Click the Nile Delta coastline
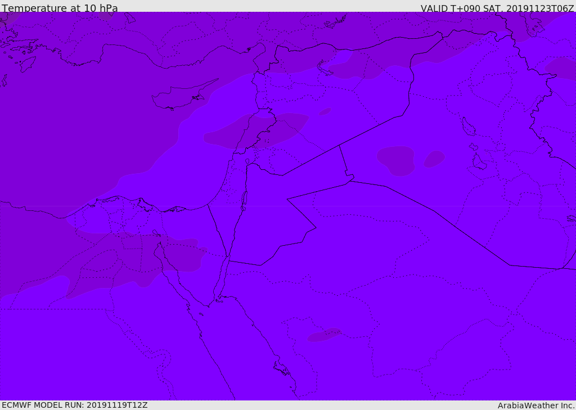The height and width of the screenshot is (410, 576). click(141, 204)
